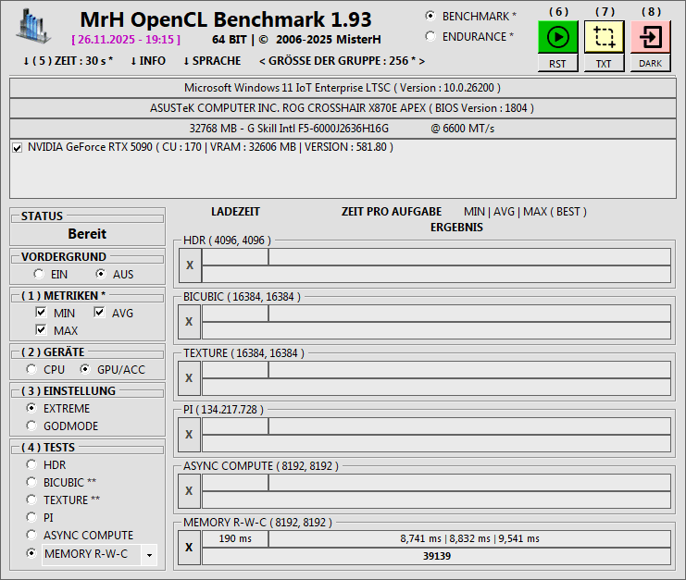Click the Bereit status text
This screenshot has height=580, width=686.
[x=87, y=234]
